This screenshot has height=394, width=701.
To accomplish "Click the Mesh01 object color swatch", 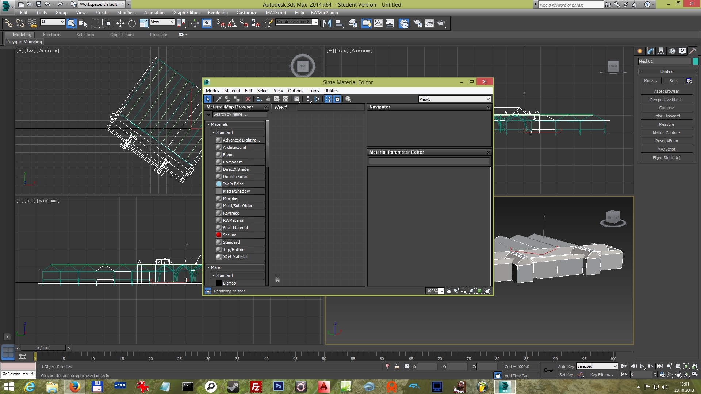I will coord(696,61).
